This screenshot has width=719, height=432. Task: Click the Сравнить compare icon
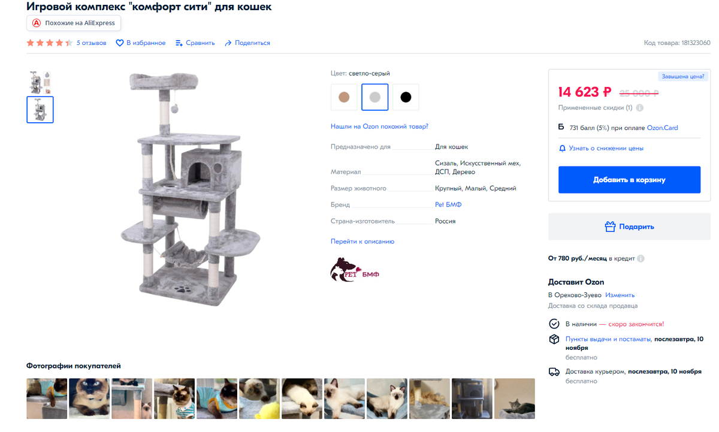pos(179,43)
